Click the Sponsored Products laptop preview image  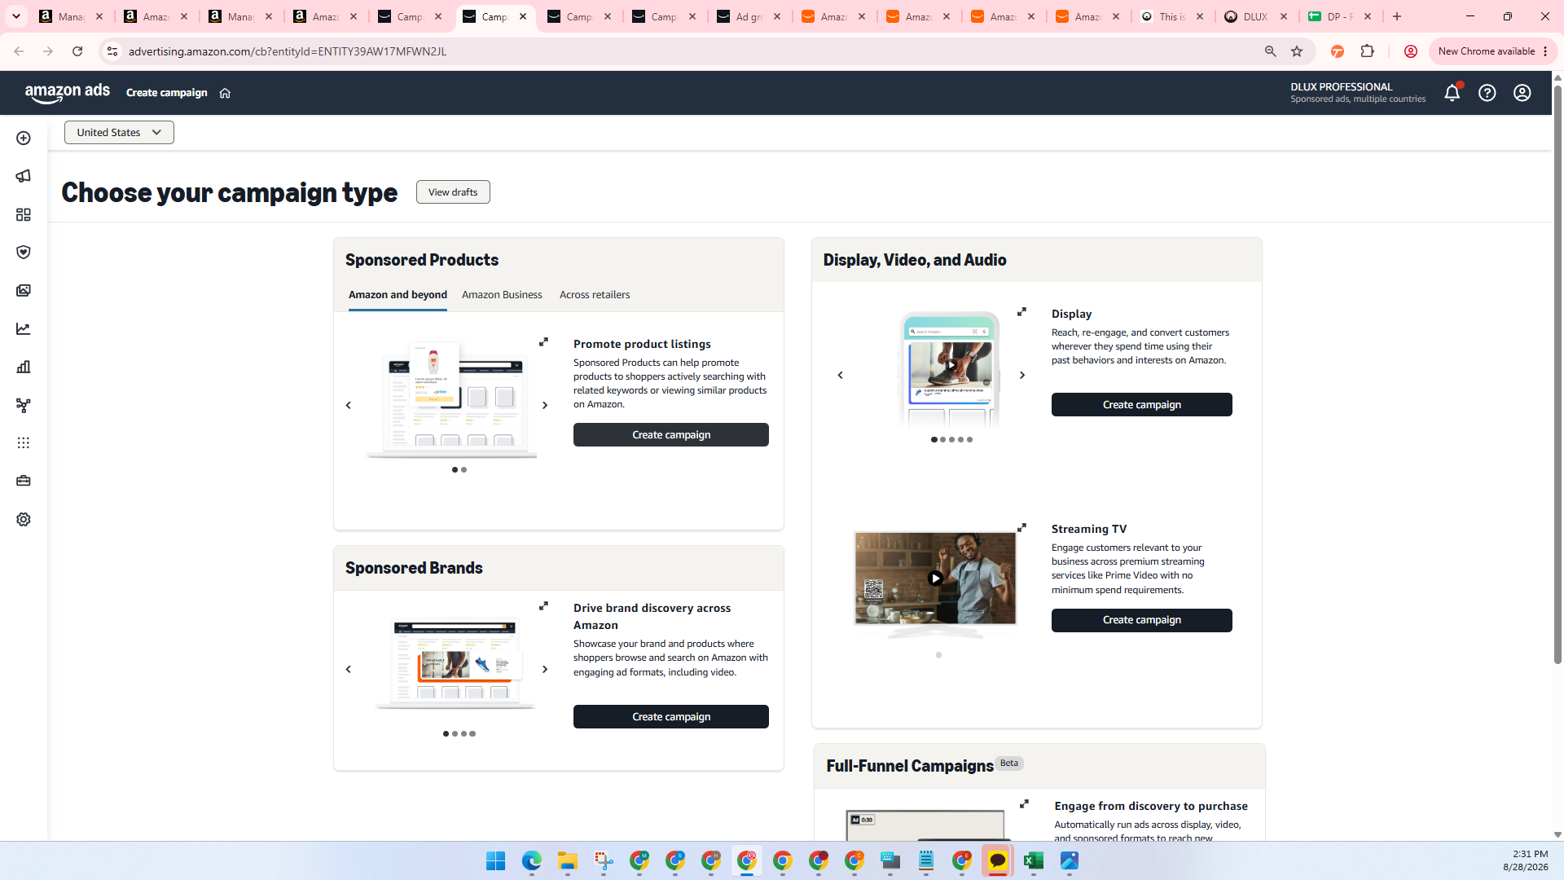451,399
